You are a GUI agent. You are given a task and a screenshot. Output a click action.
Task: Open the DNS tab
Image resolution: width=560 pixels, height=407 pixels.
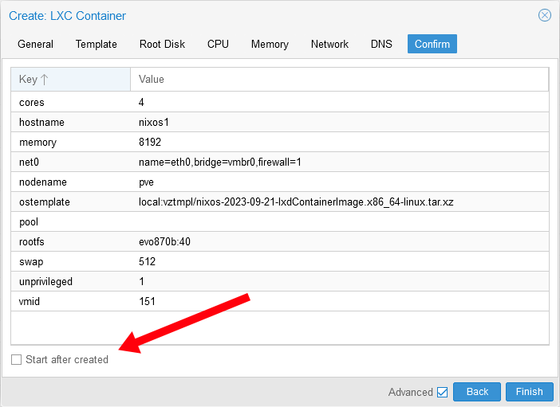pyautogui.click(x=381, y=44)
